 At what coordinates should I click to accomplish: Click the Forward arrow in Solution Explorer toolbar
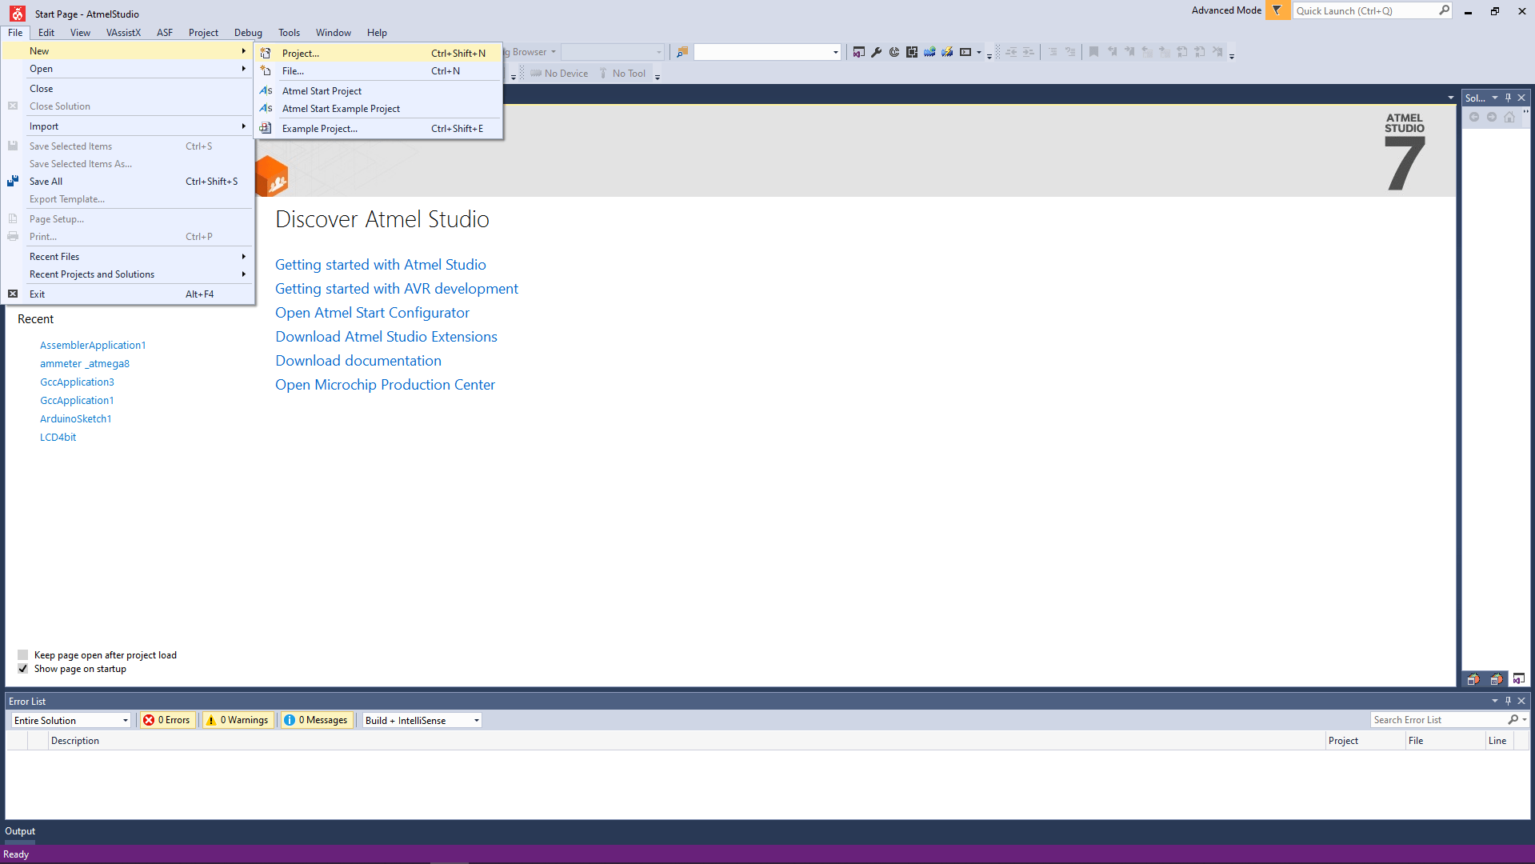coord(1492,117)
